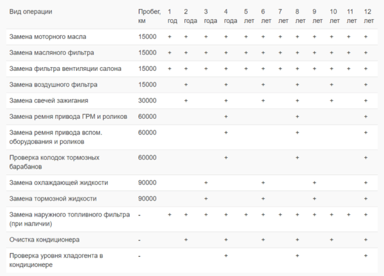Click the 90000 mileage in the coolant row

[x=147, y=183]
